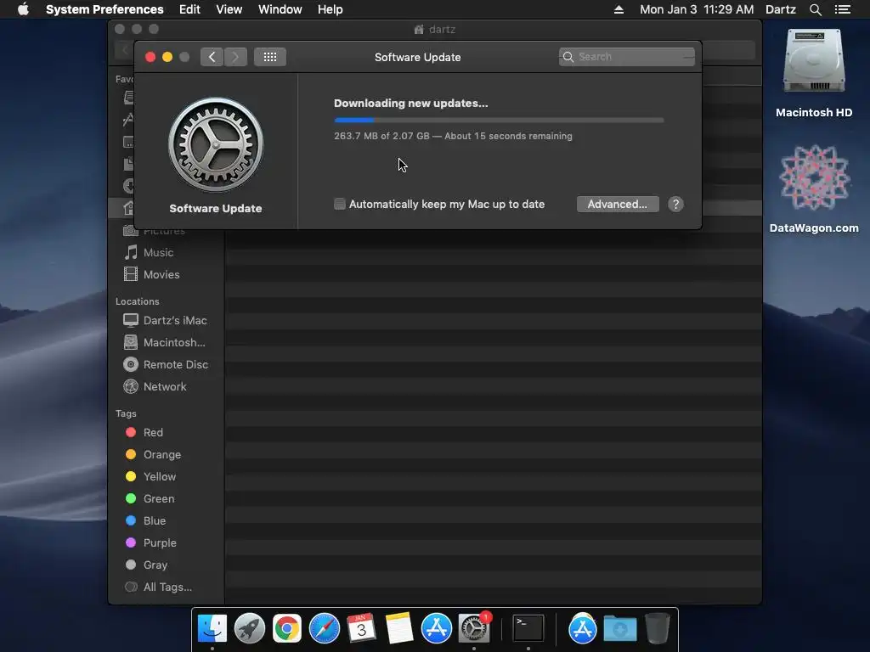
Task: Open Terminal from the Dock
Action: (x=528, y=628)
